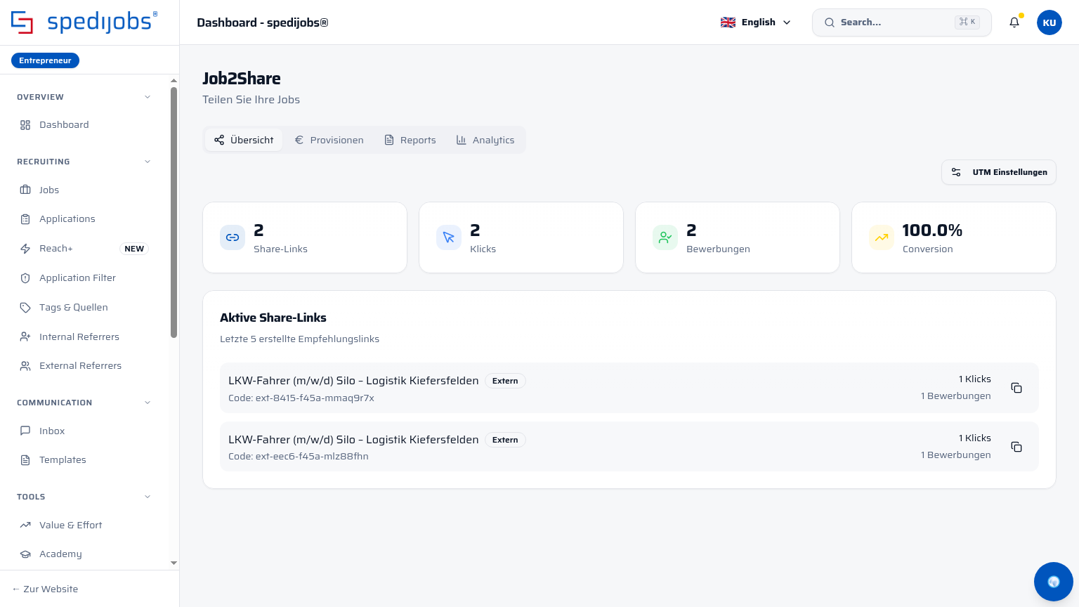Switch to the Reports tab
The image size is (1079, 607).
pos(410,140)
